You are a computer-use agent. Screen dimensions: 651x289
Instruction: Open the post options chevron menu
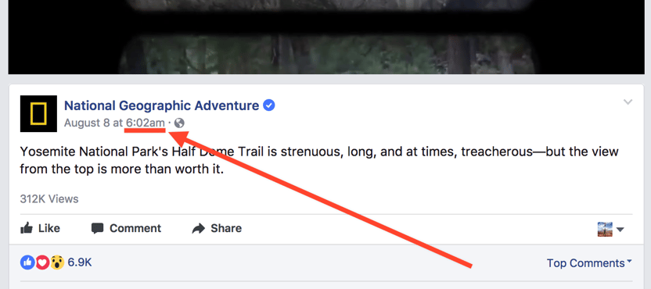pos(628,102)
